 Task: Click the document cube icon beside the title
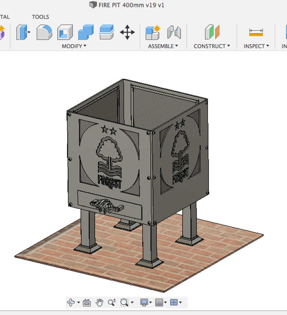93,5
